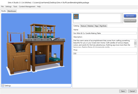The height and width of the screenshot is (94, 138).
Task: Click the swatch list scroll up arrow
Action: tap(122, 15)
